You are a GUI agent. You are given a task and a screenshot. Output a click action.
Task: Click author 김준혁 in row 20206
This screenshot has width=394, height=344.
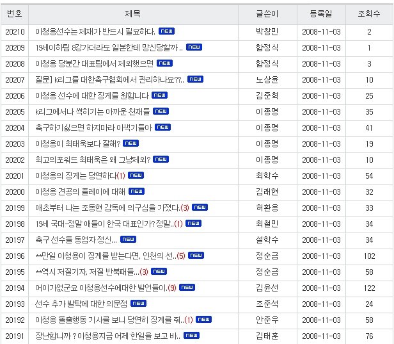(267, 95)
